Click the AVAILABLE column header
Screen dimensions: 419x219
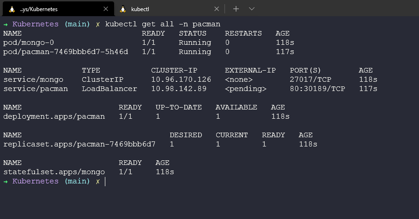pyautogui.click(x=237, y=107)
